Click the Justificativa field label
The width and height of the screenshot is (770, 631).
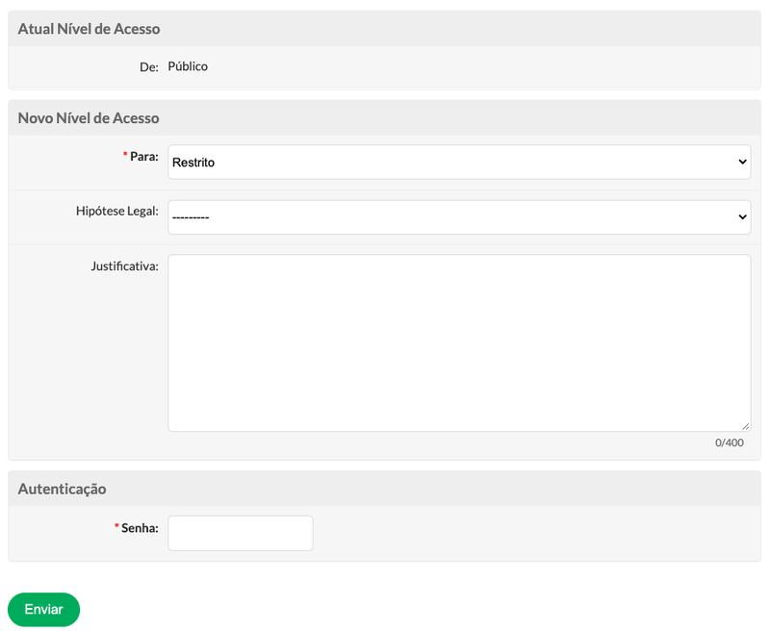pos(125,266)
